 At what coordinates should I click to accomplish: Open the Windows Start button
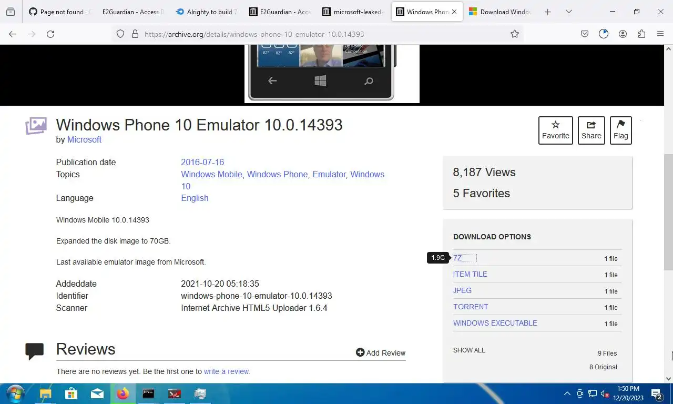pos(15,393)
